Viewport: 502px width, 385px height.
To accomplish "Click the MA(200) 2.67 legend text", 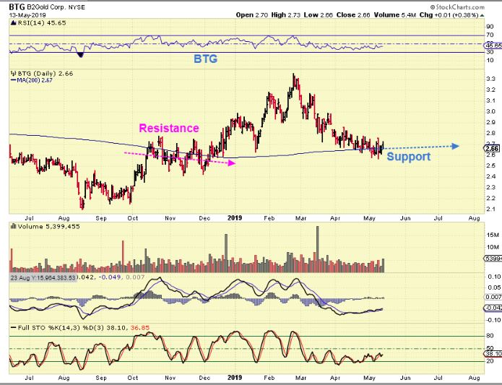I will click(x=35, y=80).
